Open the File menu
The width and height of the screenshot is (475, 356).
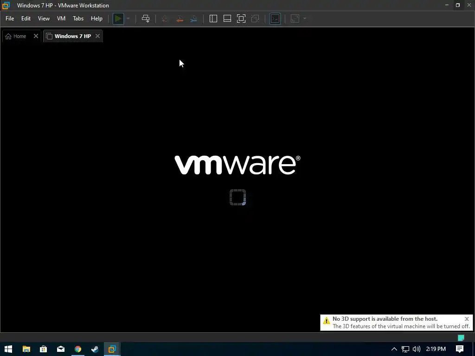(x=10, y=19)
